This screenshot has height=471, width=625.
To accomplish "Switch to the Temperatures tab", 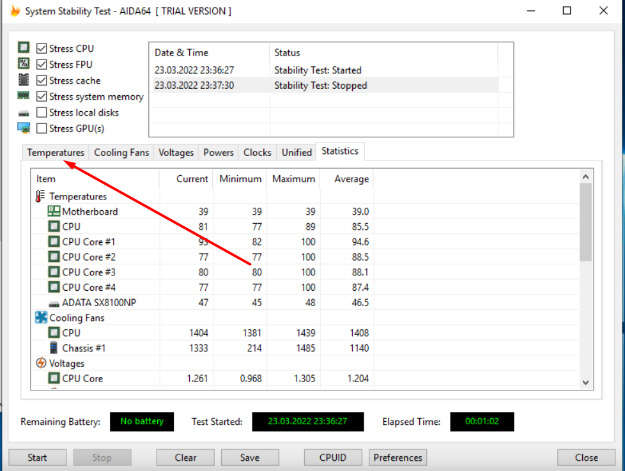I will click(56, 153).
